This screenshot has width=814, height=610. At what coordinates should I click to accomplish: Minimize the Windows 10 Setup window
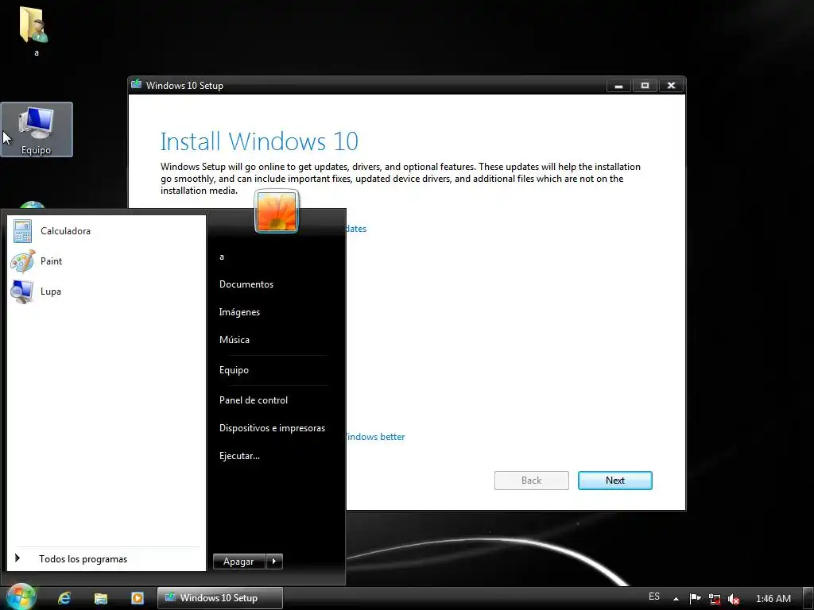click(x=618, y=86)
